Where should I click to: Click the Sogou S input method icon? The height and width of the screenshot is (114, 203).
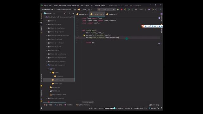point(143,26)
